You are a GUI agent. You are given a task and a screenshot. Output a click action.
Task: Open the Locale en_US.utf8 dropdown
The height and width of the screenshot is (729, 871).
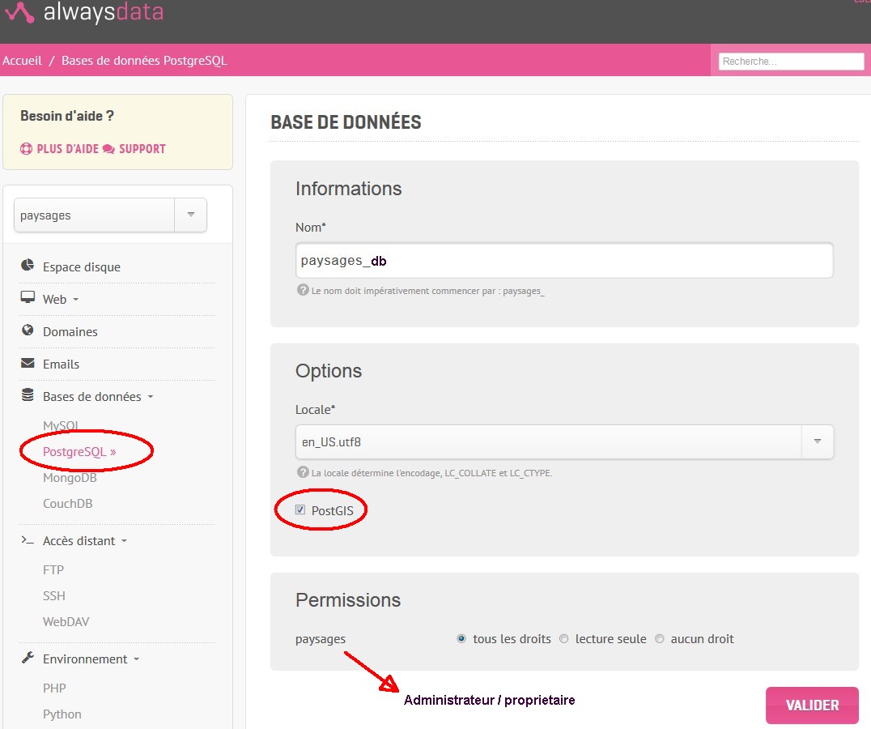coord(564,441)
